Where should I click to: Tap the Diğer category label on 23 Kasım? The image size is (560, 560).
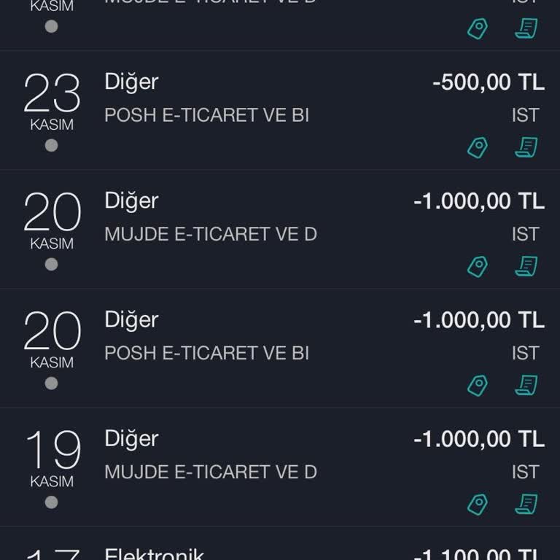[x=131, y=82]
